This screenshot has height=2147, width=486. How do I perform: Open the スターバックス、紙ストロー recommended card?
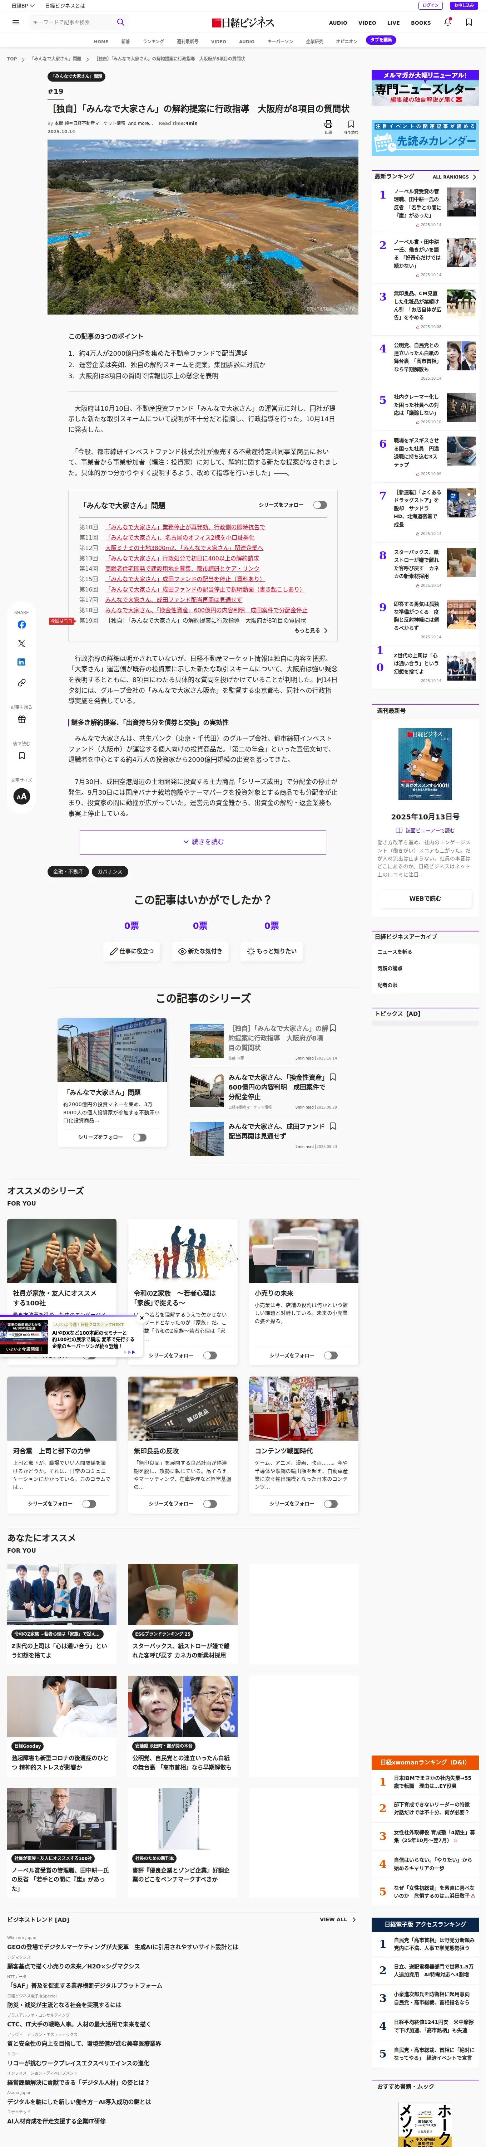pos(182,1613)
